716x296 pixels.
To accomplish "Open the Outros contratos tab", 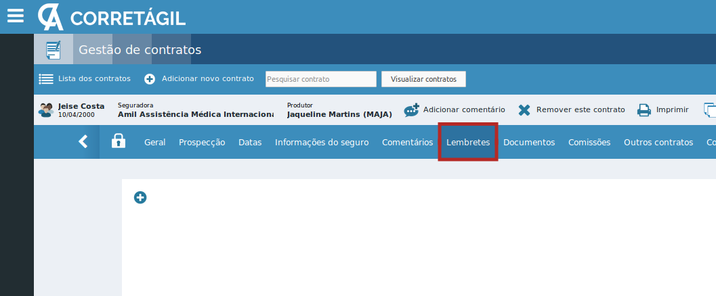I will tap(658, 143).
